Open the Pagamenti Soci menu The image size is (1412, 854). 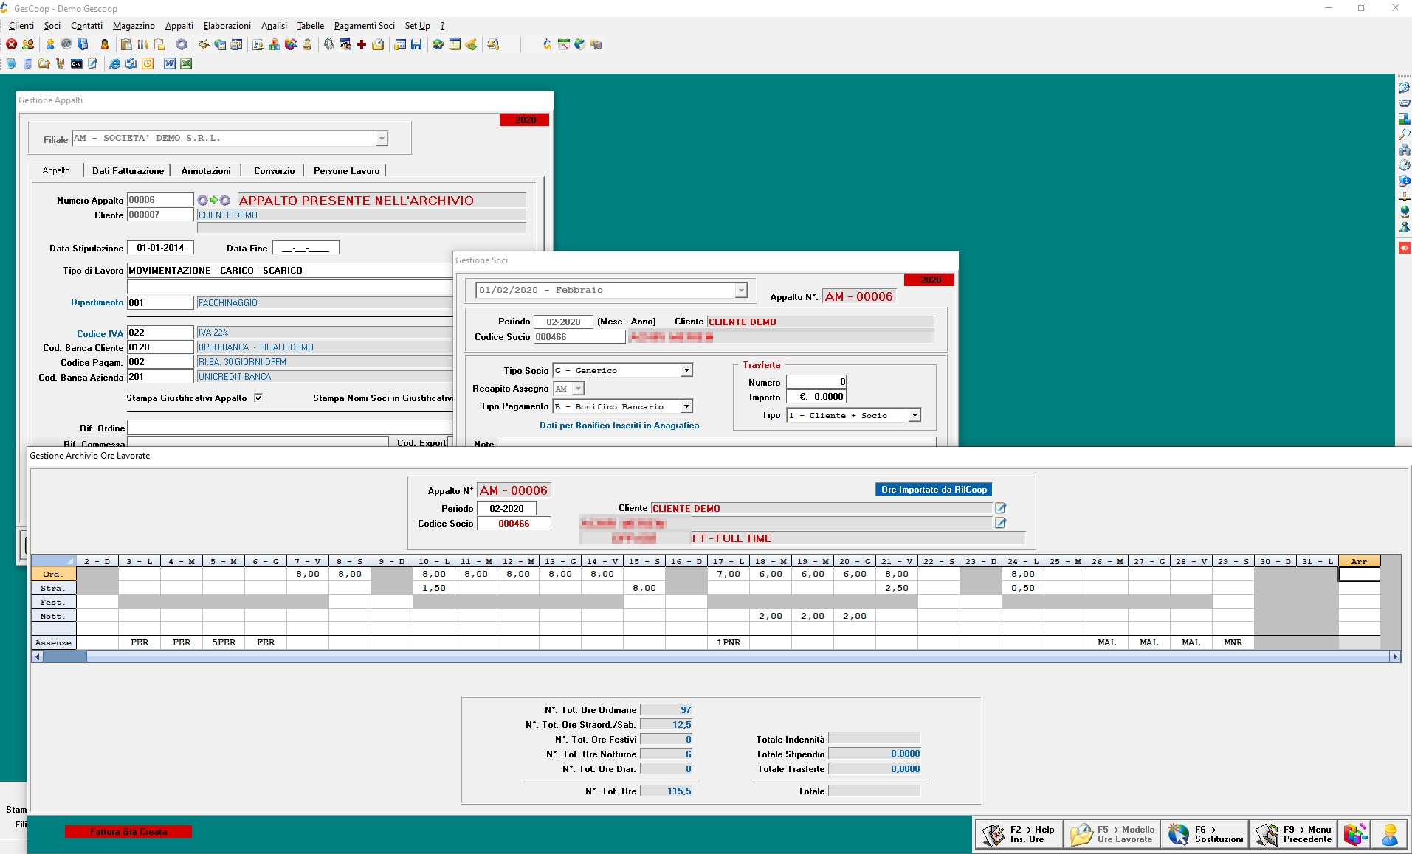(x=365, y=25)
